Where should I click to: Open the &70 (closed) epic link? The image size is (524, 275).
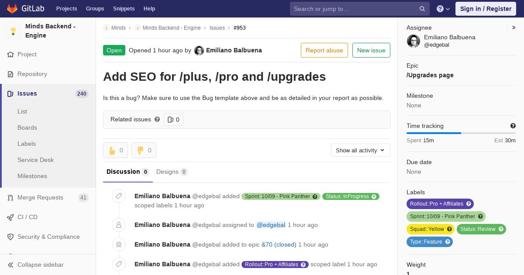click(279, 245)
